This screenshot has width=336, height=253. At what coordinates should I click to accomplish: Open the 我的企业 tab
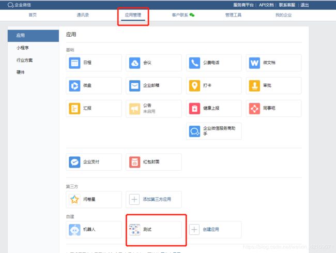(283, 15)
